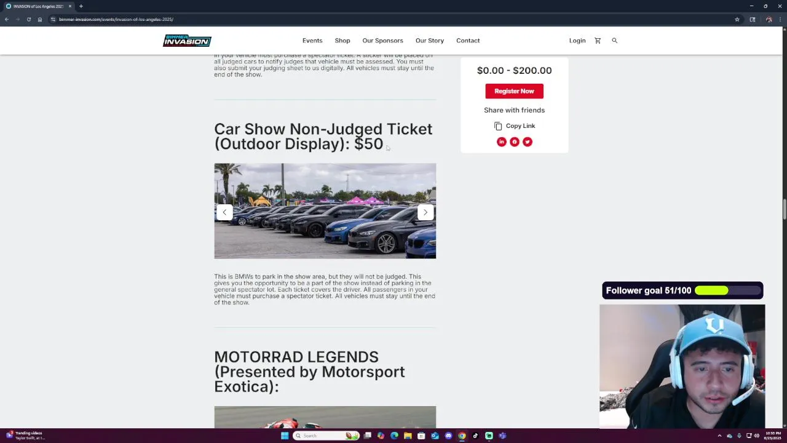Share the event on Twitter
The image size is (787, 443).
[x=528, y=142]
